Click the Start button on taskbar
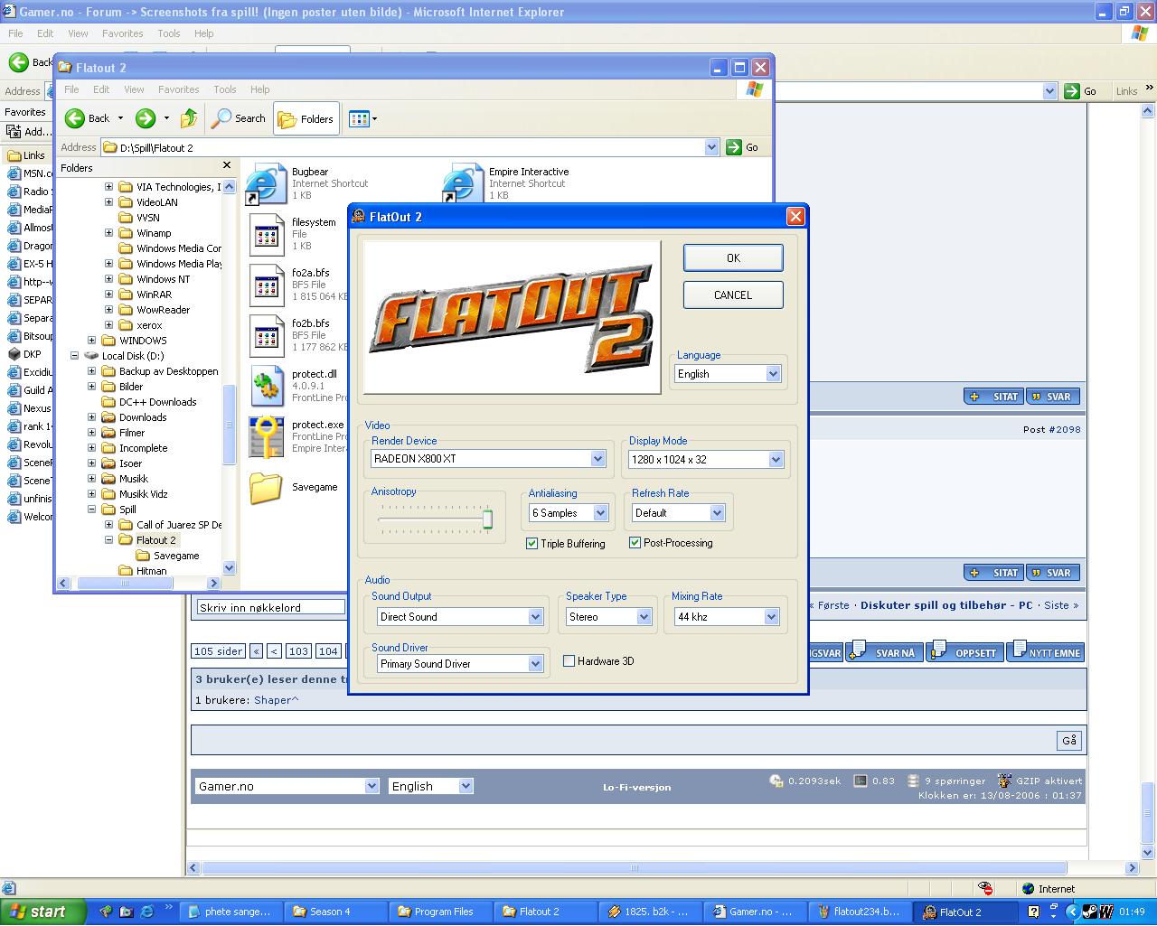1157x926 pixels. 43,912
